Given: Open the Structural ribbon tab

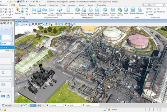Looking at the screenshot, I should click(x=42, y=5).
